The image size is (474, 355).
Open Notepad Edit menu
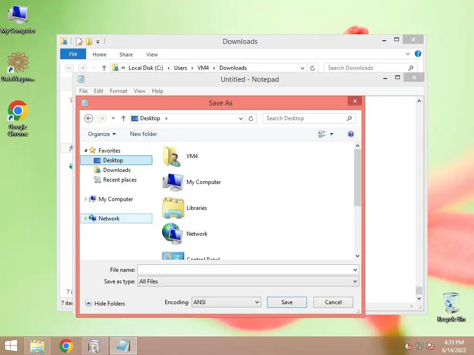(x=98, y=91)
